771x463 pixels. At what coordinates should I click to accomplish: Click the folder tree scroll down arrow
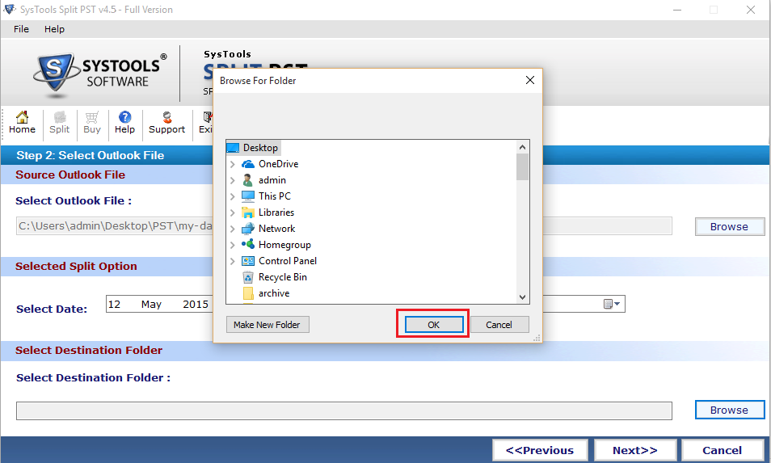(x=522, y=297)
